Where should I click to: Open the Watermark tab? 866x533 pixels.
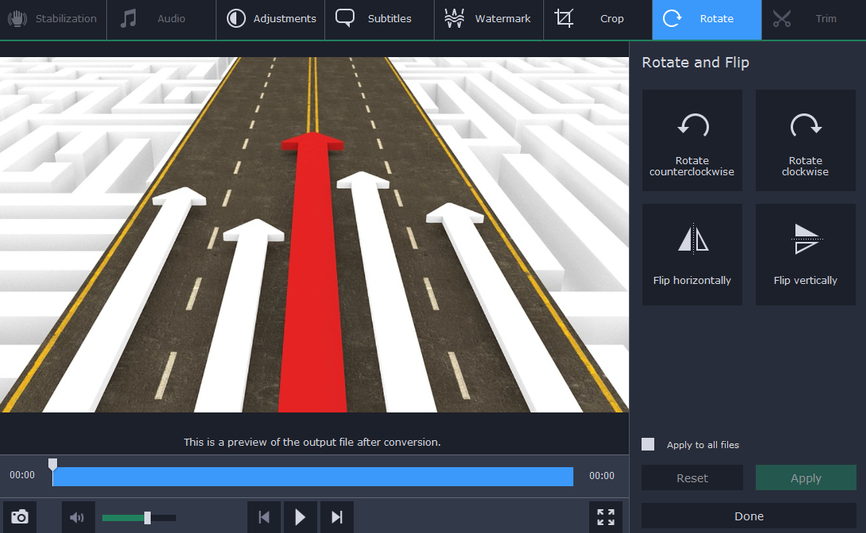tap(489, 19)
